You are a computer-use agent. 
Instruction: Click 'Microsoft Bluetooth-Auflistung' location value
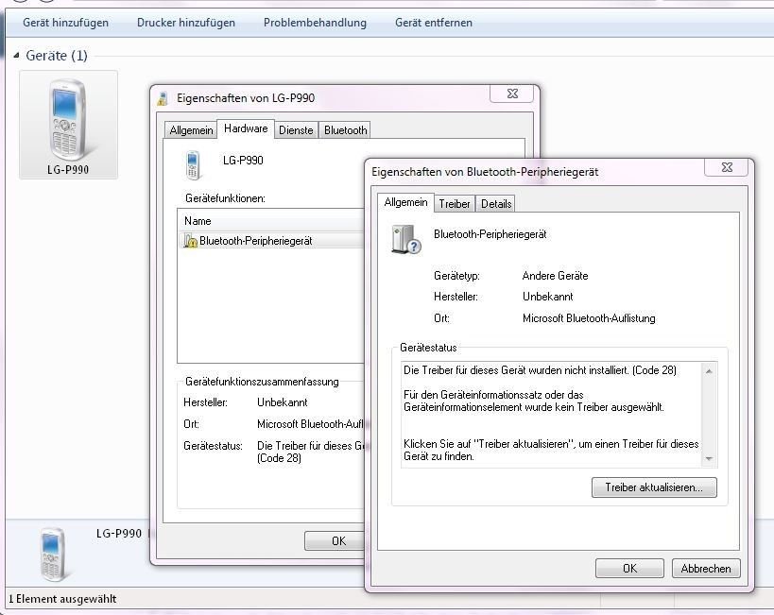(x=589, y=318)
